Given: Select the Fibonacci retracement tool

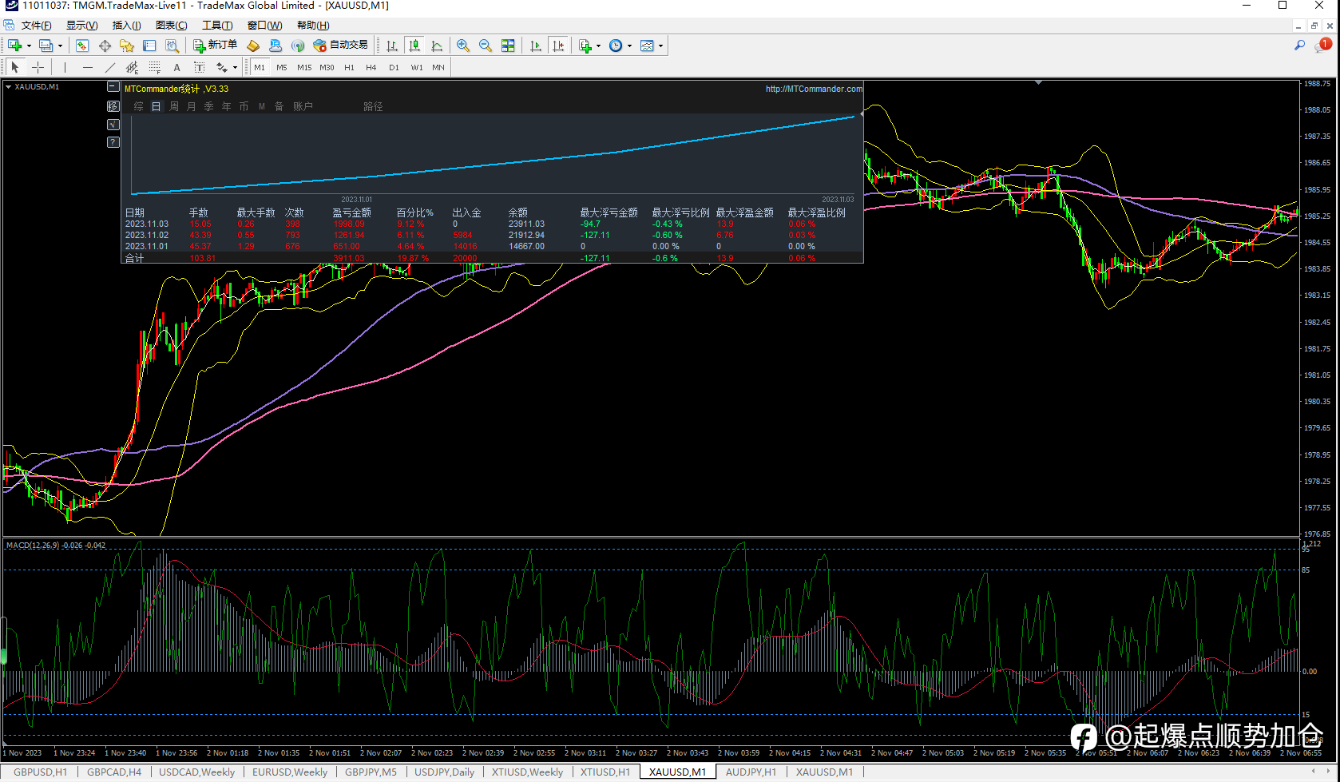Looking at the screenshot, I should pos(154,67).
